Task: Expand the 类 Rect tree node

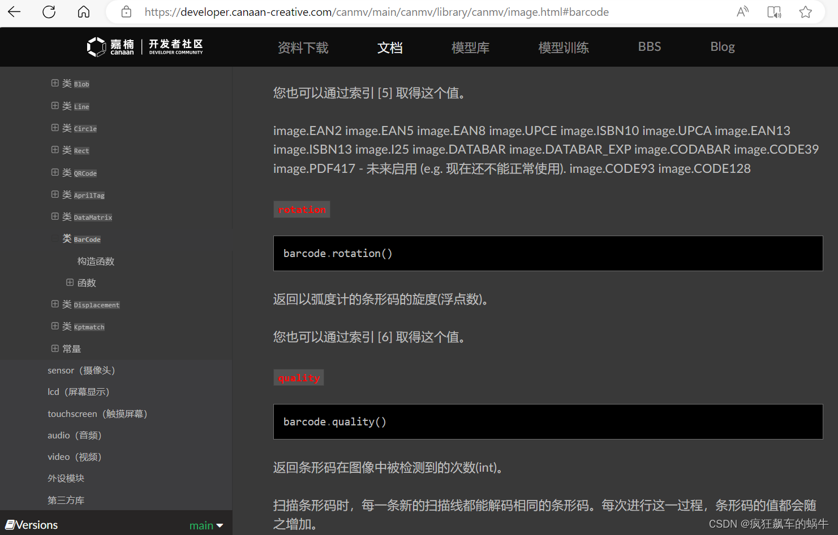Action: point(55,150)
